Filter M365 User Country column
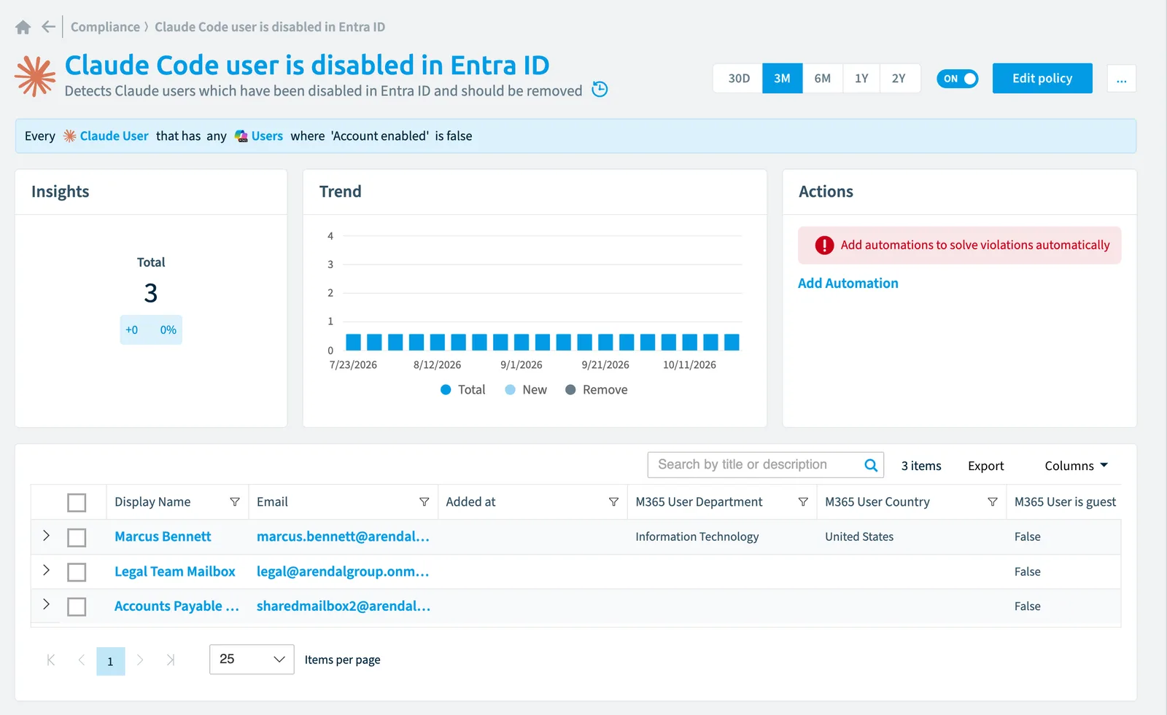This screenshot has height=715, width=1167. [993, 502]
